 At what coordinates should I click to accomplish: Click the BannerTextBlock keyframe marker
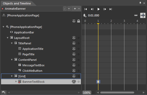pos(98,82)
